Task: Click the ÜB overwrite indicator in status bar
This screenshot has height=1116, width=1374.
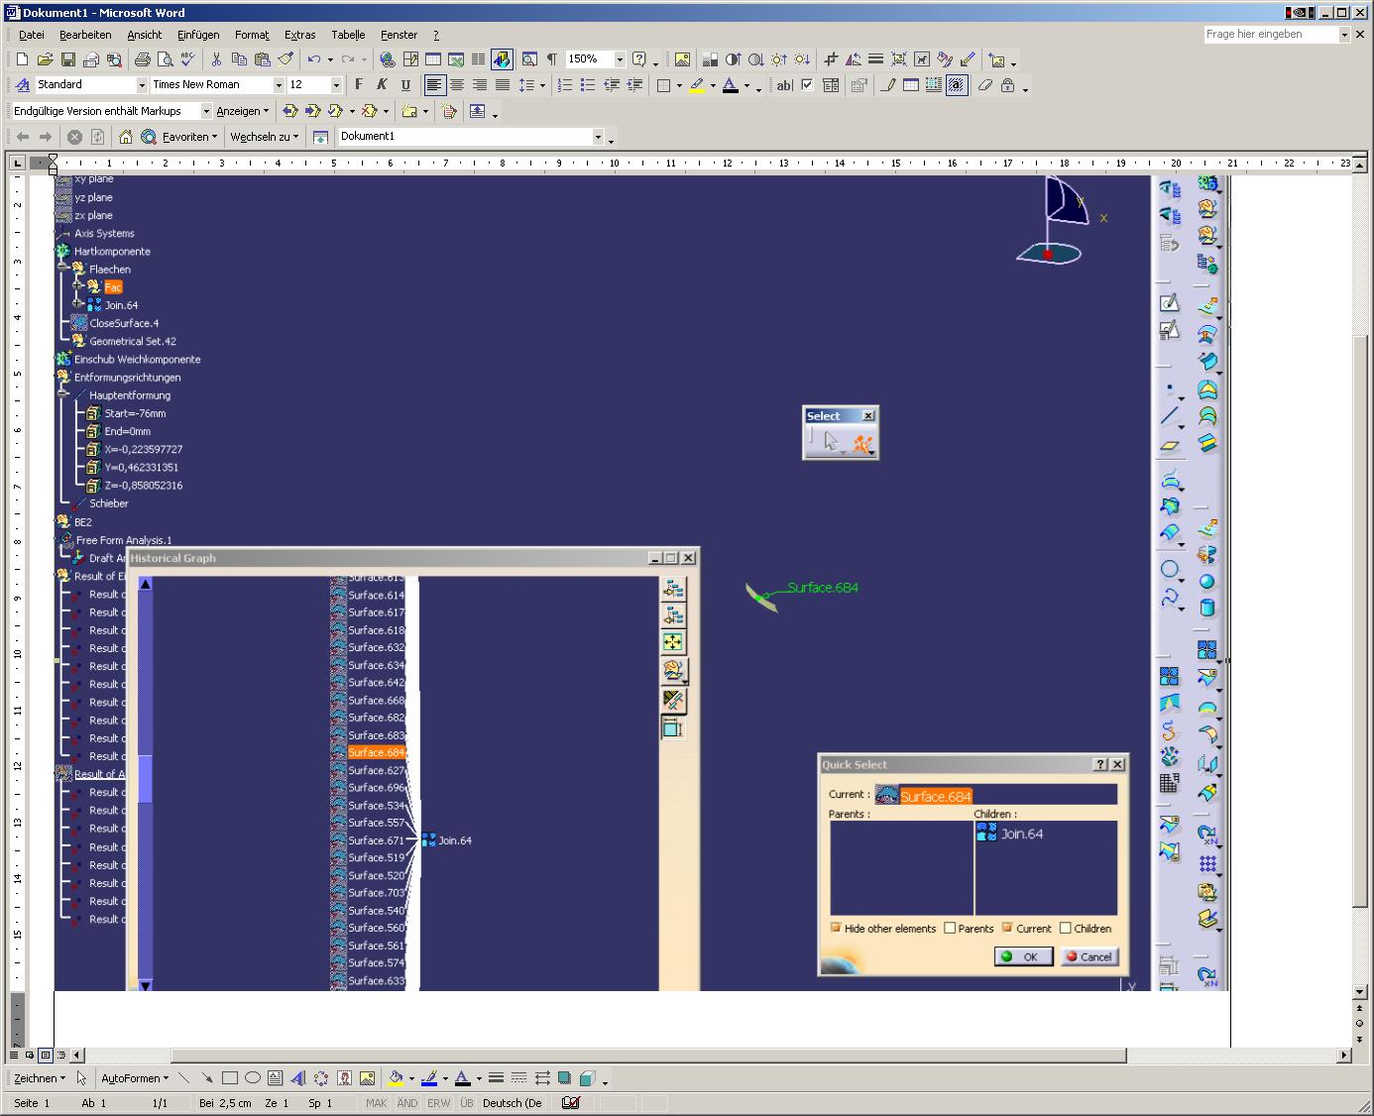Action: [467, 1103]
